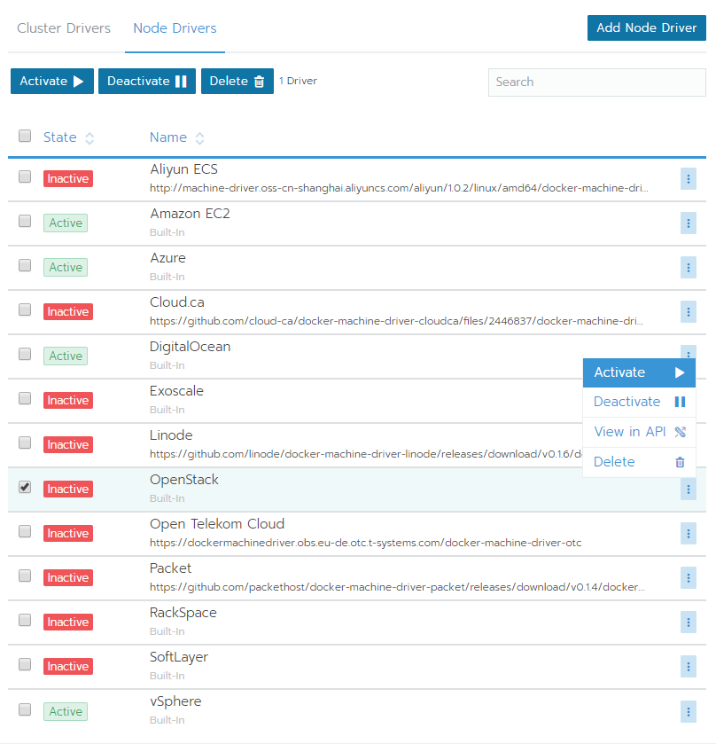
Task: Switch to the Node Drivers tab
Action: click(x=175, y=28)
